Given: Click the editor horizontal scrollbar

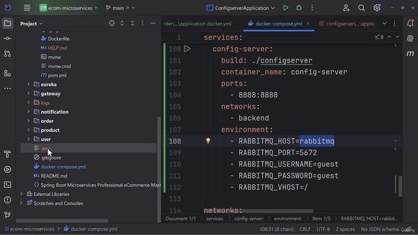Looking at the screenshot, I should tap(278, 211).
